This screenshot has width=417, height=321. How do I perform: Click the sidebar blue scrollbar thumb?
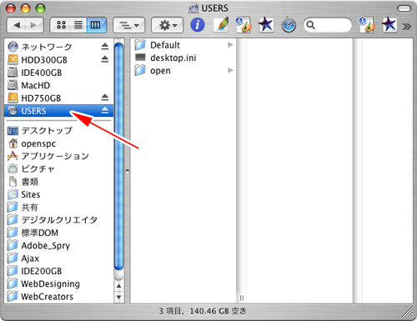click(x=118, y=156)
